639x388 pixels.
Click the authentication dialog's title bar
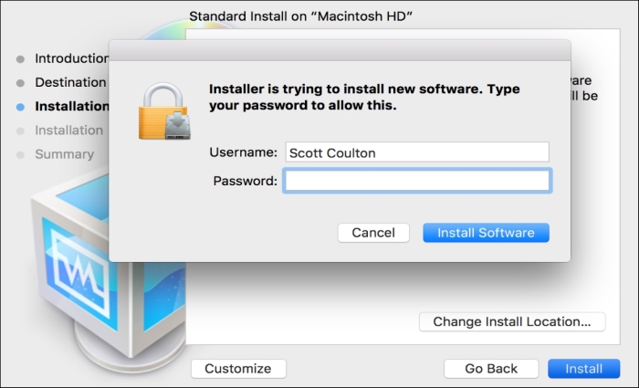tap(340, 49)
